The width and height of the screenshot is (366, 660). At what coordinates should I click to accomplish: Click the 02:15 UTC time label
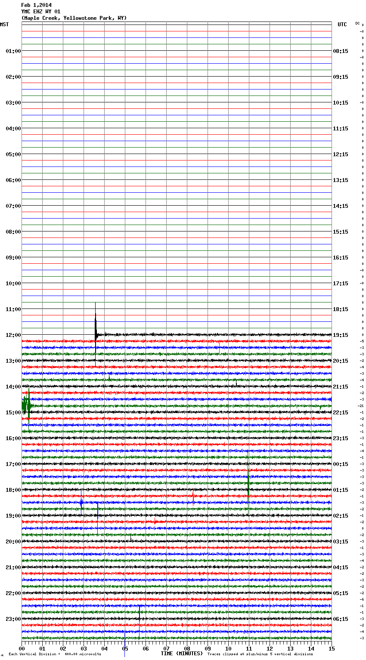coord(341,516)
